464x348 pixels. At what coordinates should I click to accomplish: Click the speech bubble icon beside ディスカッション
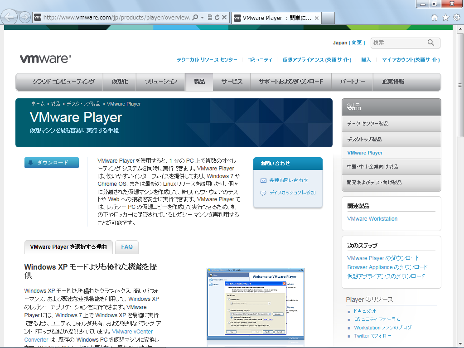click(263, 193)
